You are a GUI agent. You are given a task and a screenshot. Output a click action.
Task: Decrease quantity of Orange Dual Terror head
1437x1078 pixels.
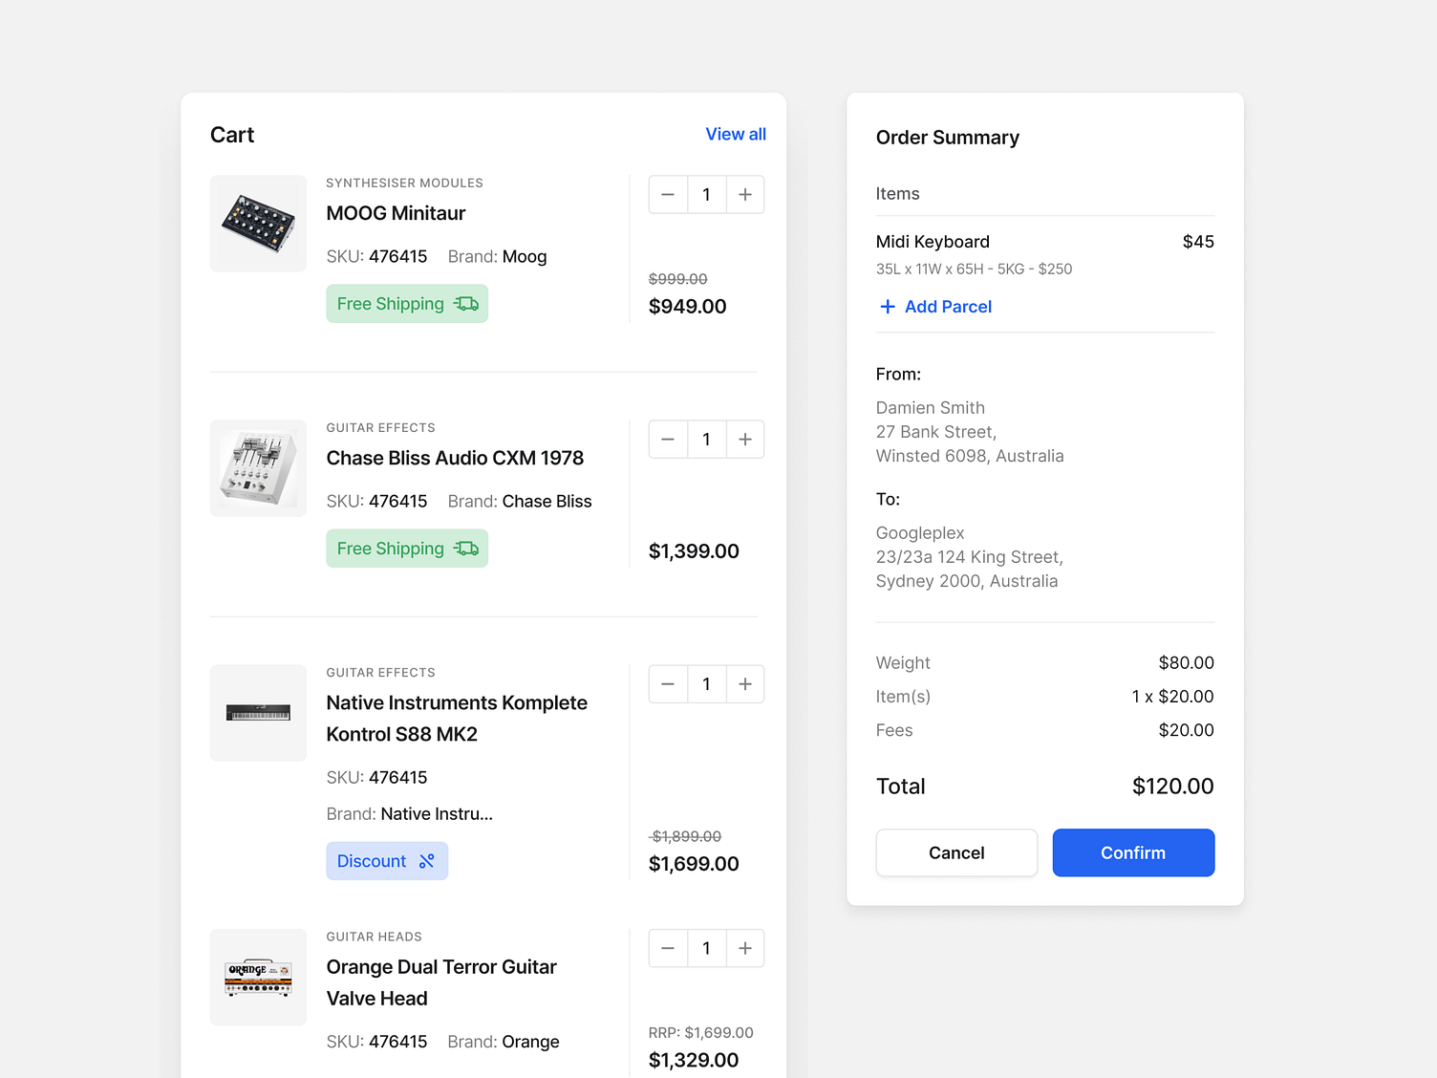[x=668, y=948]
